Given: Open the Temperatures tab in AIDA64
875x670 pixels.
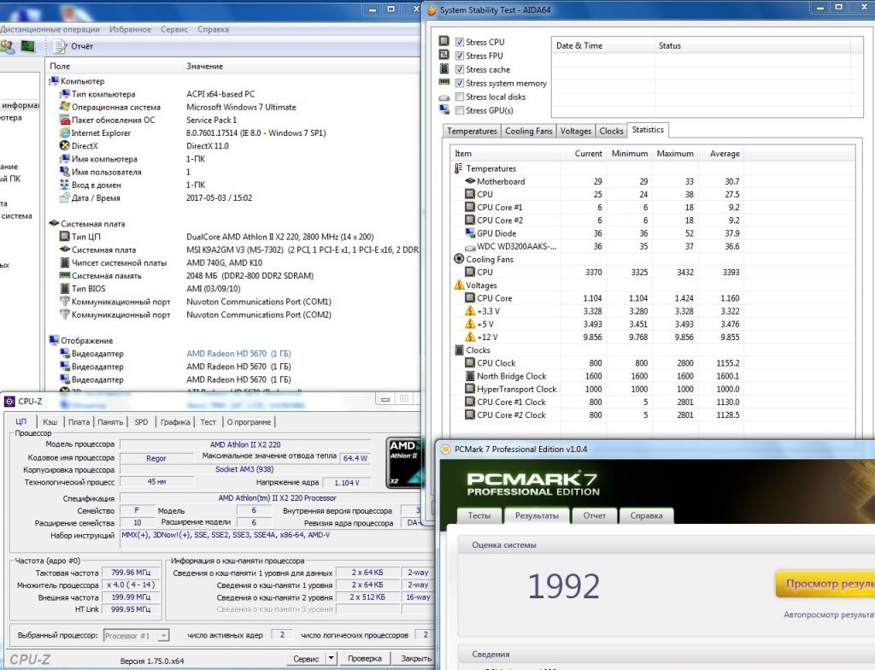Looking at the screenshot, I should (472, 131).
